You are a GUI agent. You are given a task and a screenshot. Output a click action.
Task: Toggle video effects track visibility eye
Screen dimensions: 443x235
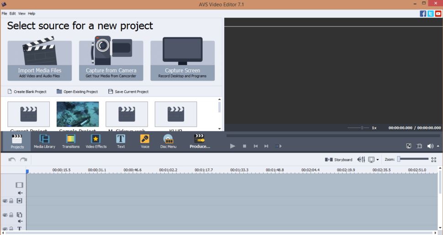click(x=5, y=201)
